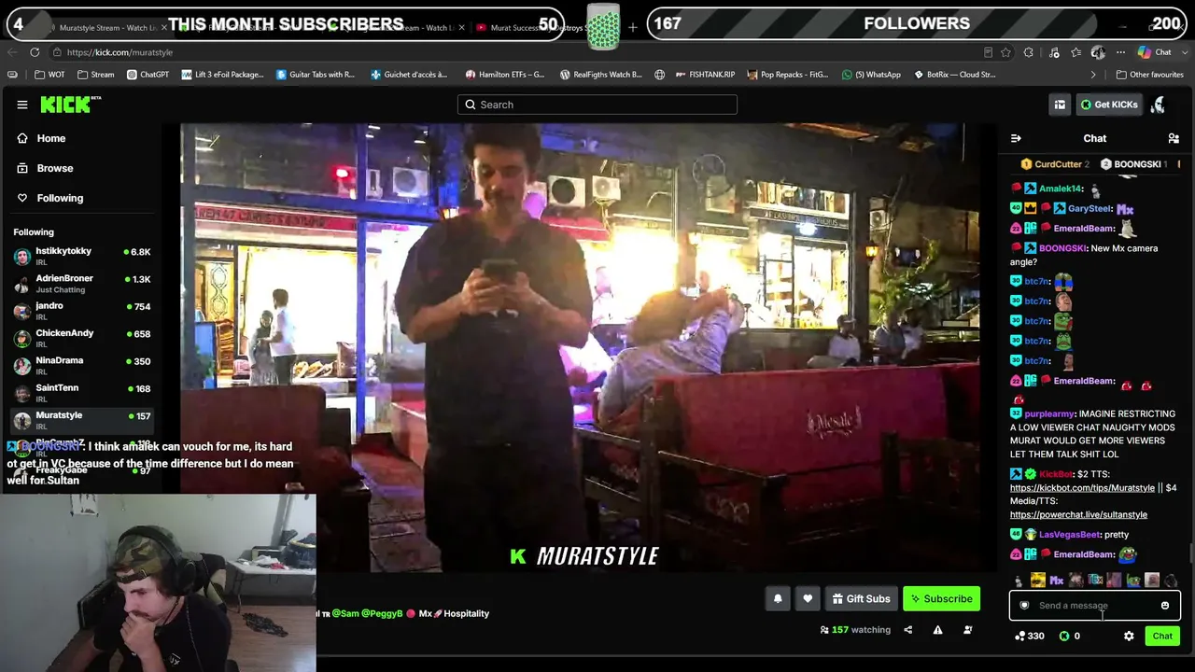
Task: Reload the page in browser
Action: point(35,52)
